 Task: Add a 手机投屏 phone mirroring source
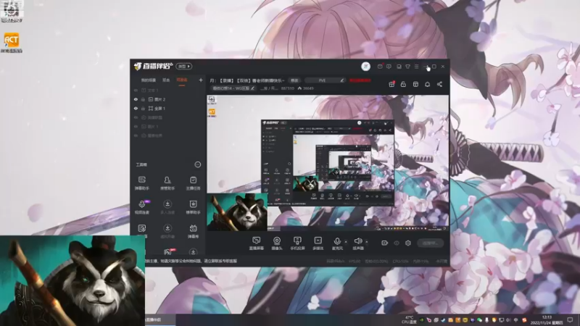(x=297, y=243)
